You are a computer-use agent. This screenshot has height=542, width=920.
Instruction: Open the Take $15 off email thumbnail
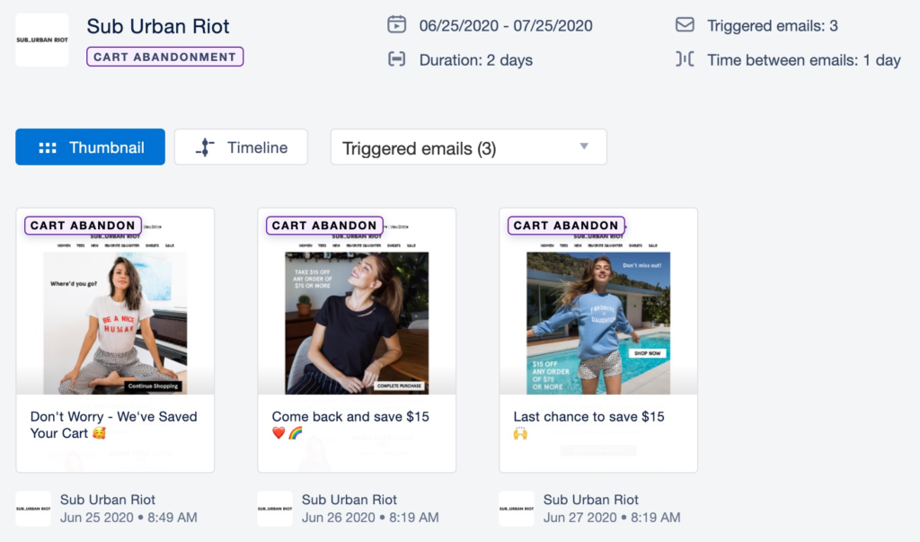click(x=357, y=323)
